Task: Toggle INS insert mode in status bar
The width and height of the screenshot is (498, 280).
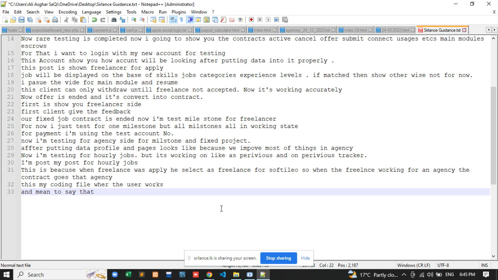Action: (x=484, y=265)
